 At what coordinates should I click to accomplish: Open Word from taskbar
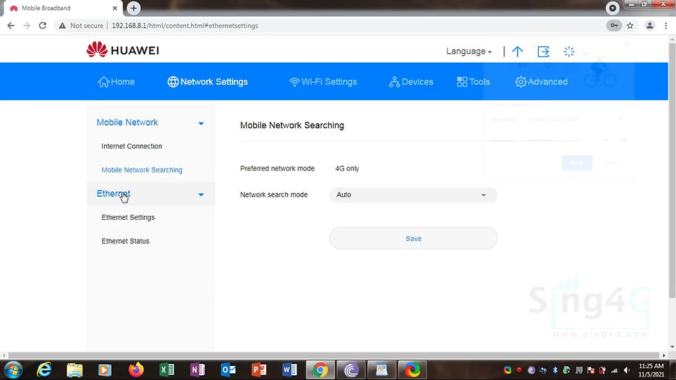(290, 370)
